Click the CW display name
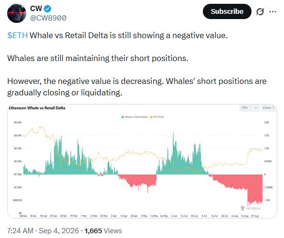Viewport: 284px width, 238px height. (36, 9)
